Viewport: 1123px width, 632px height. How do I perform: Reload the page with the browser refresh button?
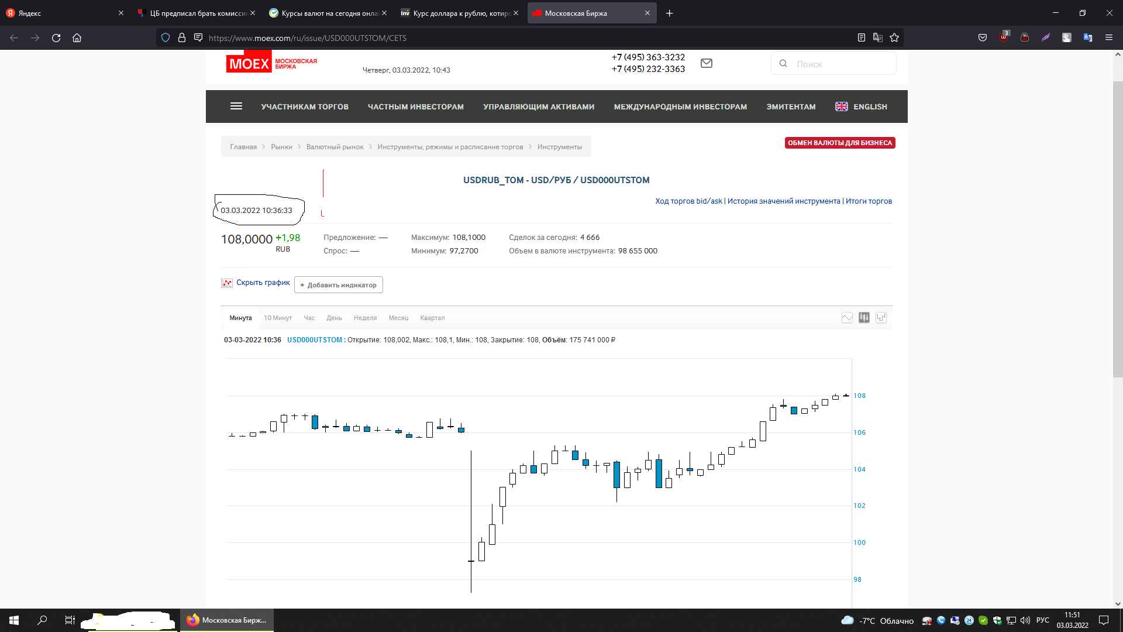(56, 37)
